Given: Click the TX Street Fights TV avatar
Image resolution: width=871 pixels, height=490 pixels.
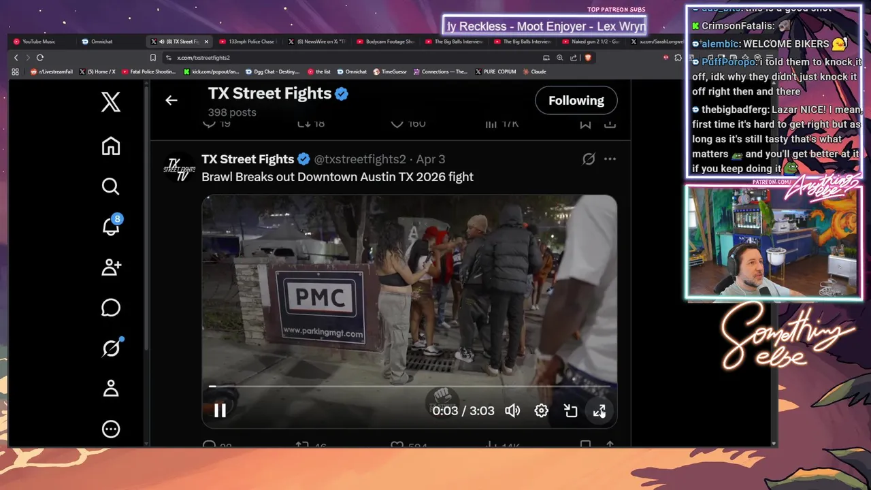Looking at the screenshot, I should click(x=180, y=168).
